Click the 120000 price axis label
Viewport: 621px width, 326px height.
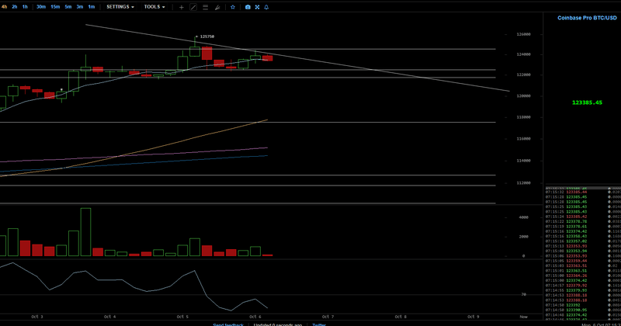(523, 95)
